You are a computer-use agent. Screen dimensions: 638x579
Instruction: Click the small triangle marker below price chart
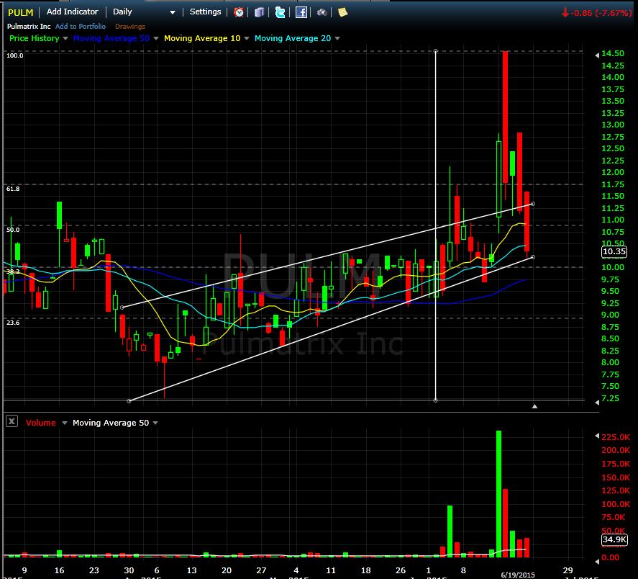534,407
